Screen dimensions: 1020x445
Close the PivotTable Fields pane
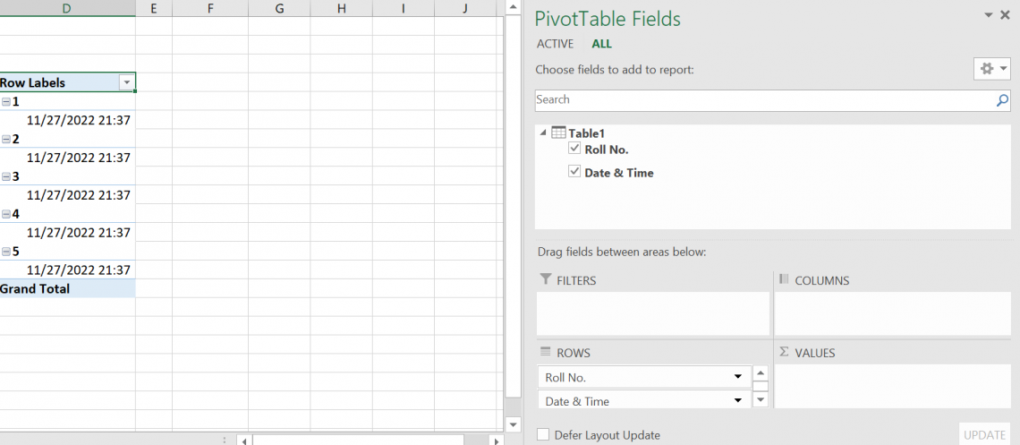pyautogui.click(x=1007, y=15)
